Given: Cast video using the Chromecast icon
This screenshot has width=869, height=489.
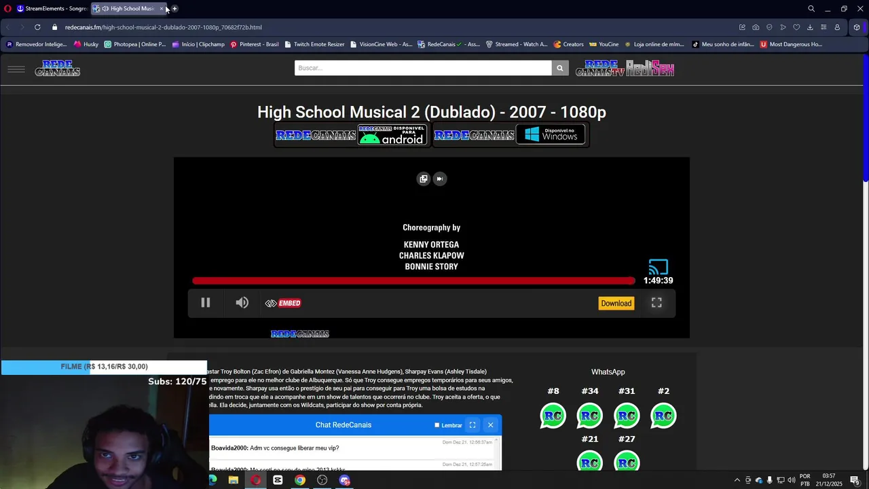Looking at the screenshot, I should [658, 267].
